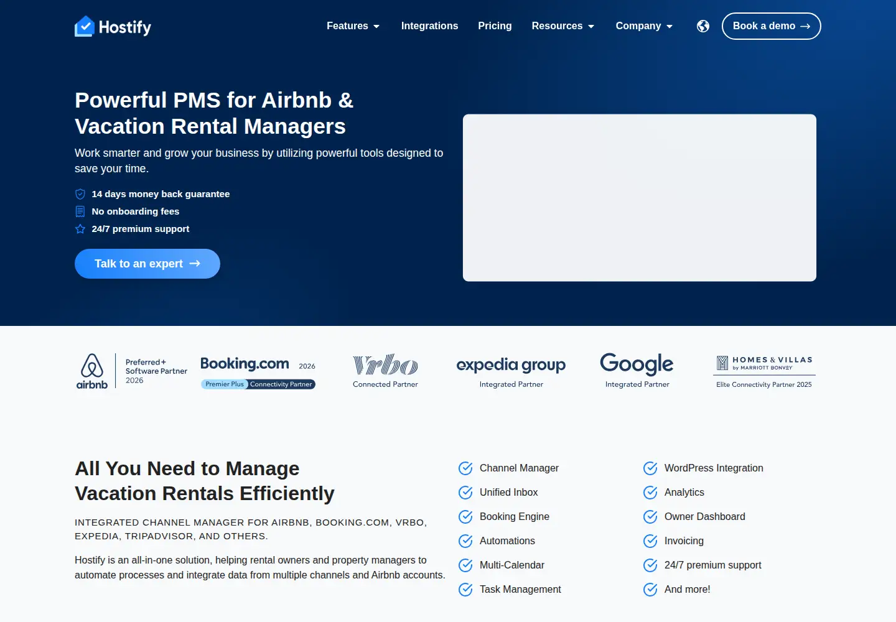Open the language globe icon
896x622 pixels.
click(703, 26)
